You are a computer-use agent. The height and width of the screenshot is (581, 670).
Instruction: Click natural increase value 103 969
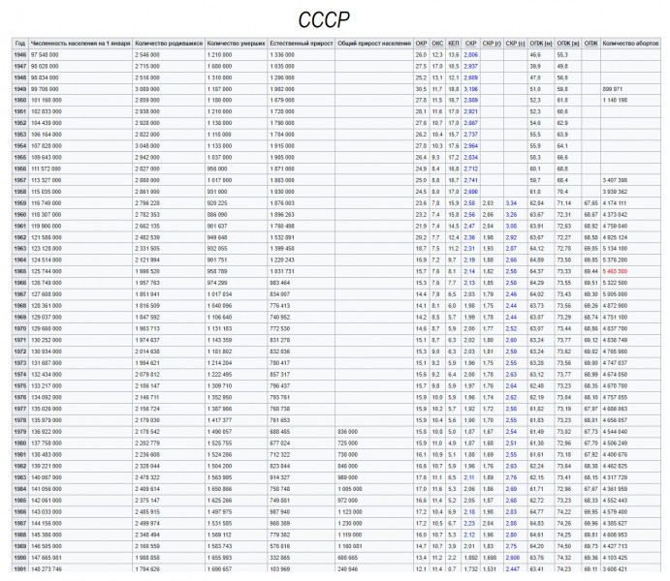tap(280, 569)
